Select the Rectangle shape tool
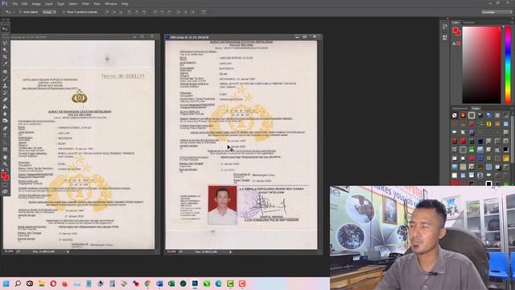 5,149
